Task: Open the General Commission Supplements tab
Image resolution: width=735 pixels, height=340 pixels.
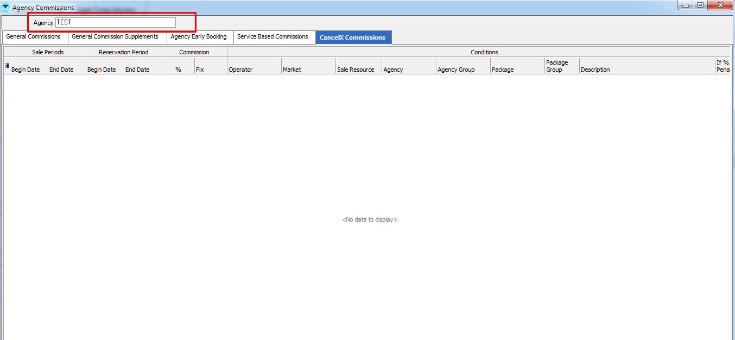Action: coord(115,37)
